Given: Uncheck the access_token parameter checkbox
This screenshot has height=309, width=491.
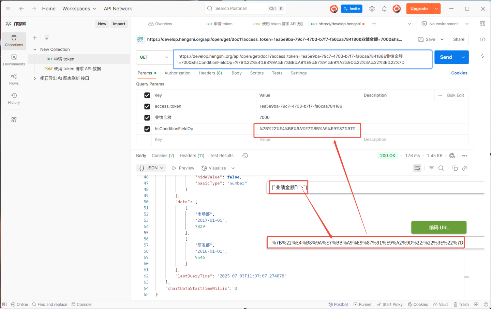Looking at the screenshot, I should 147,106.
